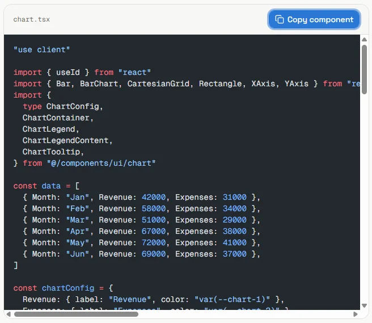Click the "use client" directive line
The image size is (372, 323).
(41, 49)
